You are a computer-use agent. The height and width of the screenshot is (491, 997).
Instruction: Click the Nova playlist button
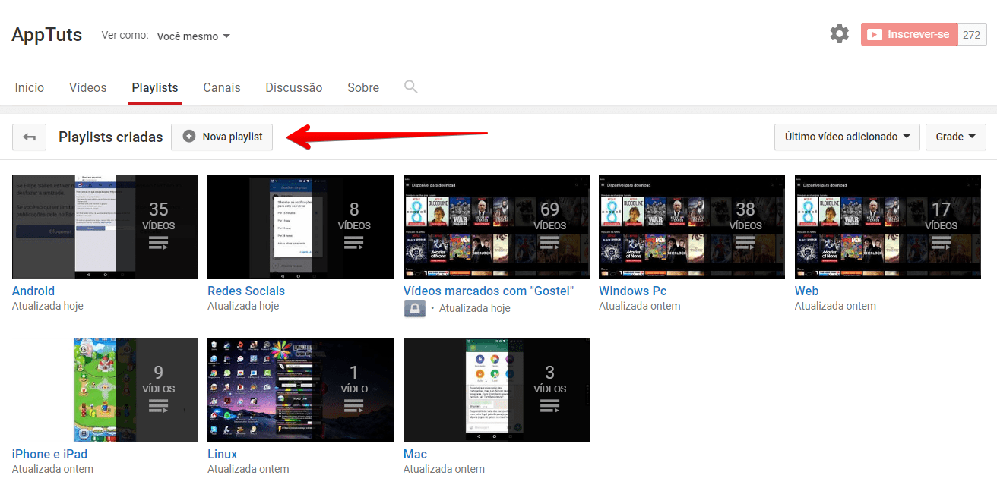[222, 137]
